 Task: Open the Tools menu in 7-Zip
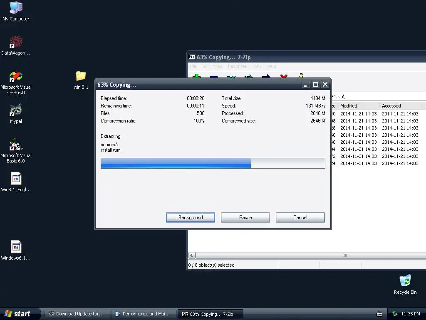pos(257,66)
